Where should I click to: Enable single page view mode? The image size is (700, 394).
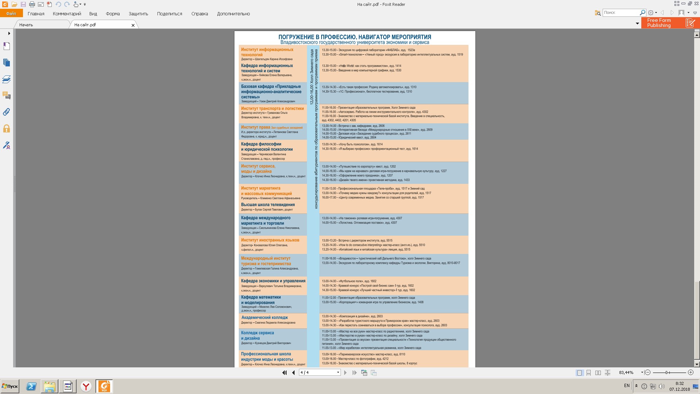click(579, 372)
